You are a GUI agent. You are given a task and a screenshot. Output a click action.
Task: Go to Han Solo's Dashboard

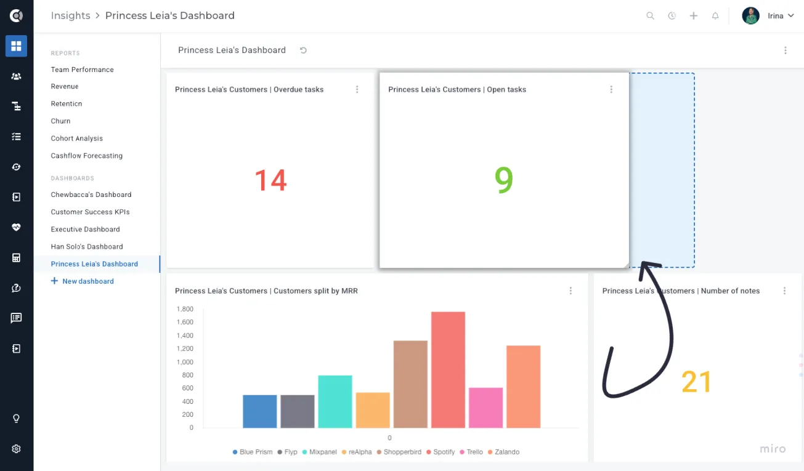[87, 246]
